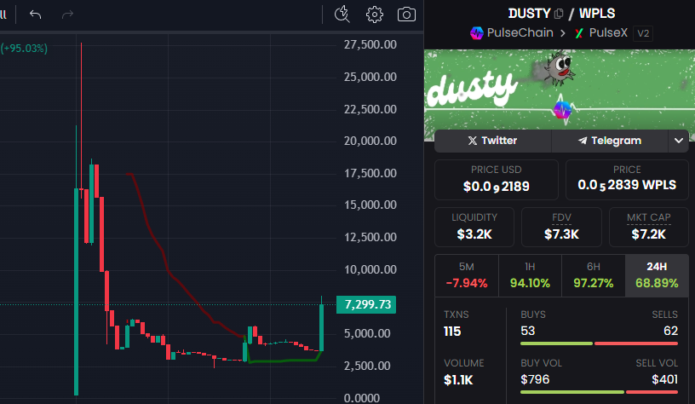The image size is (695, 404).
Task: Take a chart snapshot with camera icon
Action: tap(406, 14)
